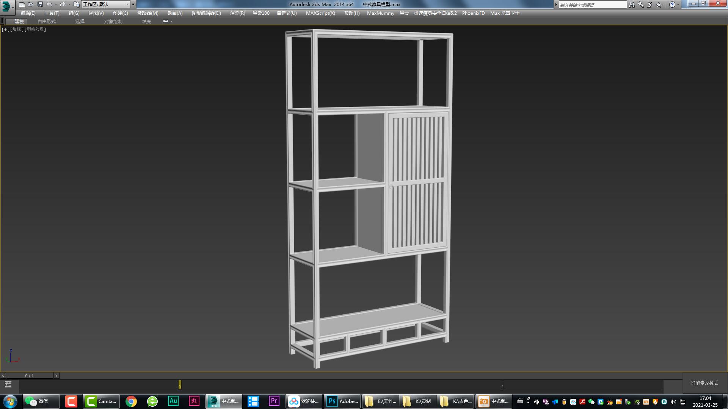This screenshot has height=409, width=728.
Task: Expand the 工作区: 默认 workspace dropdown
Action: (127, 4)
